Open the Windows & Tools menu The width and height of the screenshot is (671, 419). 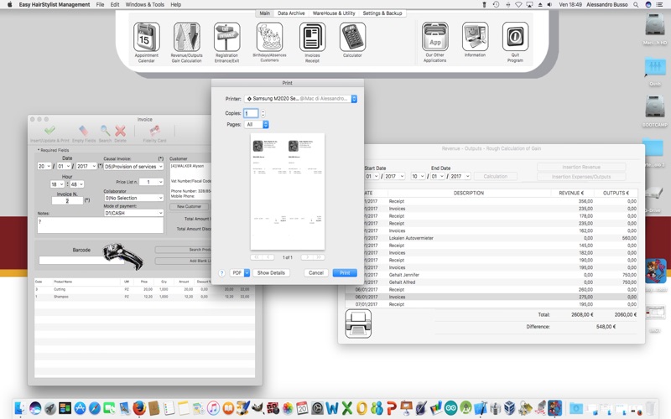coord(144,5)
